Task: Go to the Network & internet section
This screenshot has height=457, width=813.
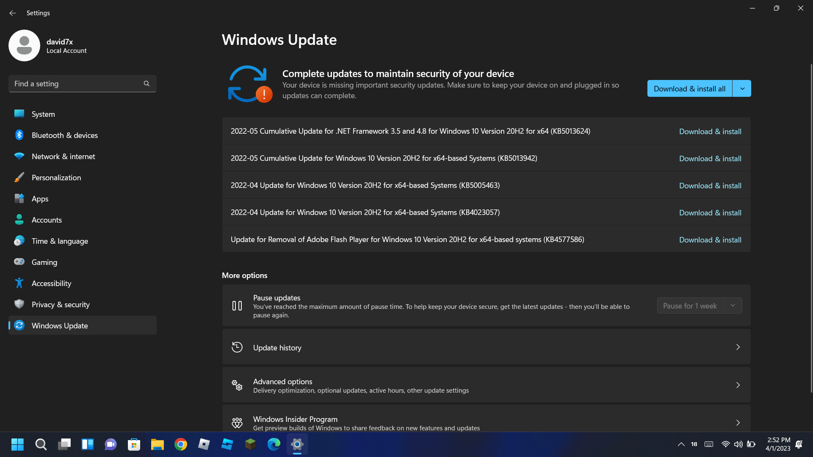Action: (x=64, y=156)
